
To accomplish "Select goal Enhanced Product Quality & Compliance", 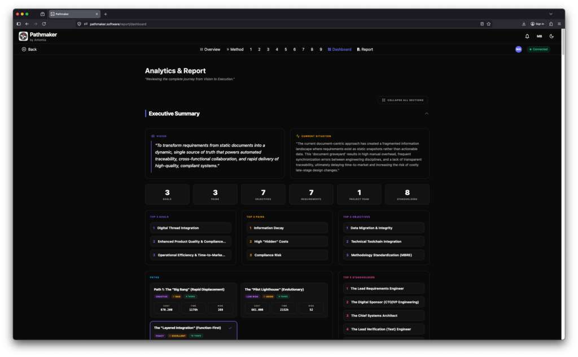I will [191, 242].
